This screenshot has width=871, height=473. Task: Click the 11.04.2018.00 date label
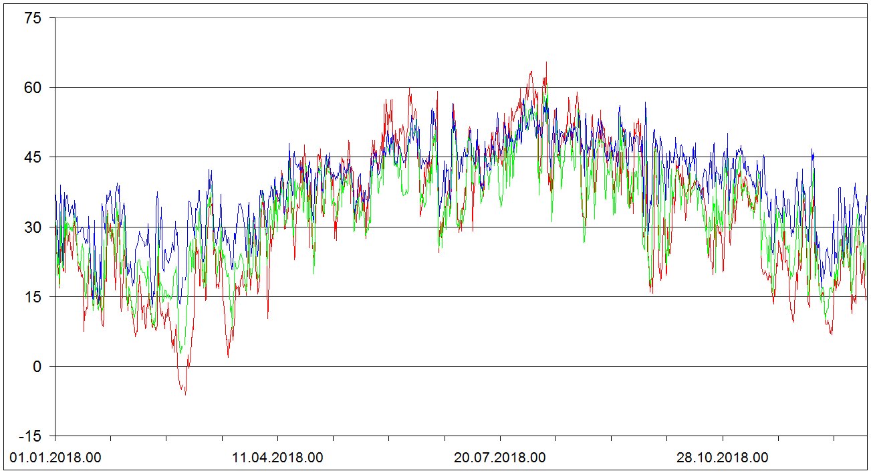click(277, 458)
